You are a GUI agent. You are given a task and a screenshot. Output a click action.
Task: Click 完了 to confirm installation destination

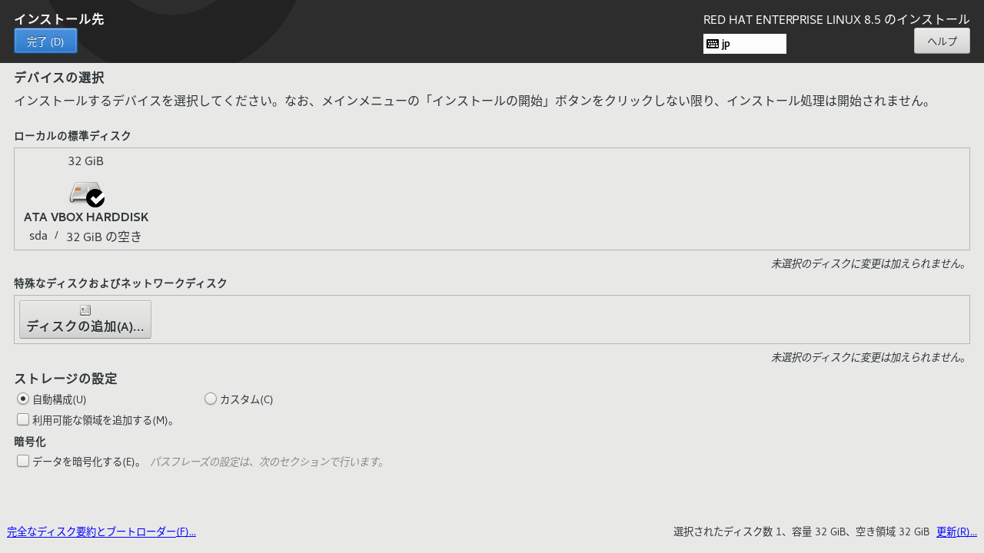pyautogui.click(x=45, y=40)
